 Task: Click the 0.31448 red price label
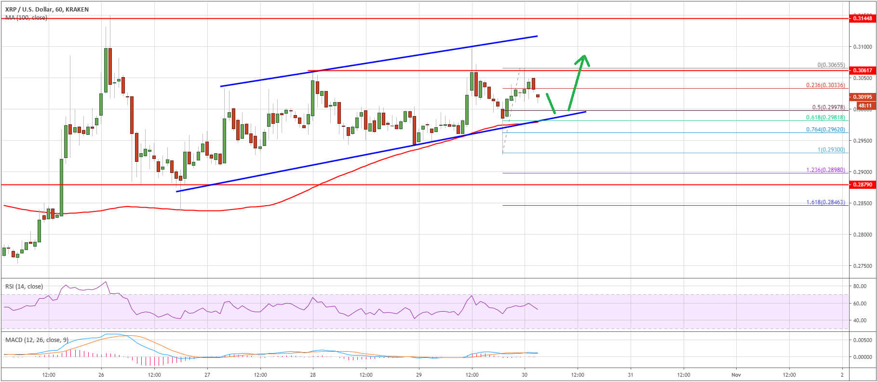point(862,18)
